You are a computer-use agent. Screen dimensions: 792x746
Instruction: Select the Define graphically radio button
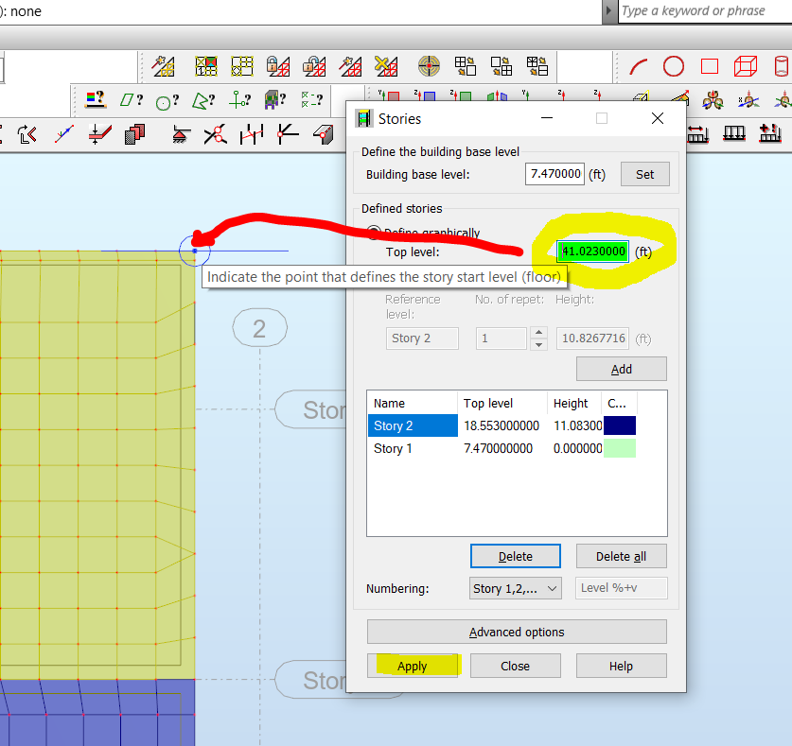pyautogui.click(x=374, y=233)
